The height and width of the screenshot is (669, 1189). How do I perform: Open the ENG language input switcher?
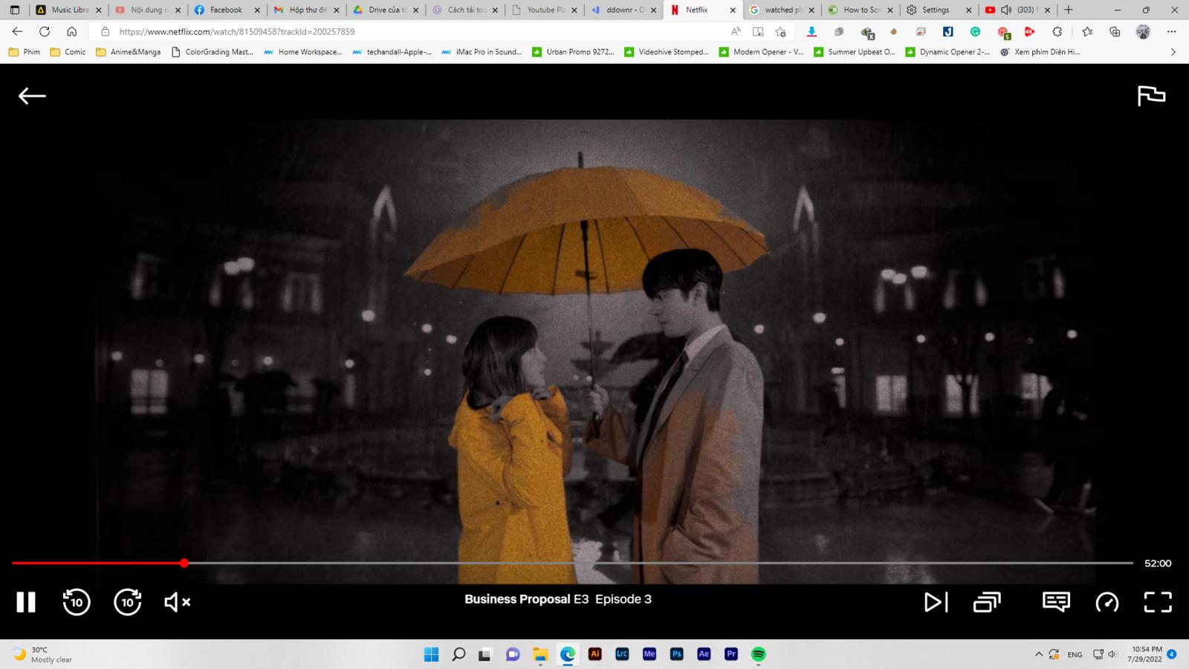click(x=1075, y=654)
